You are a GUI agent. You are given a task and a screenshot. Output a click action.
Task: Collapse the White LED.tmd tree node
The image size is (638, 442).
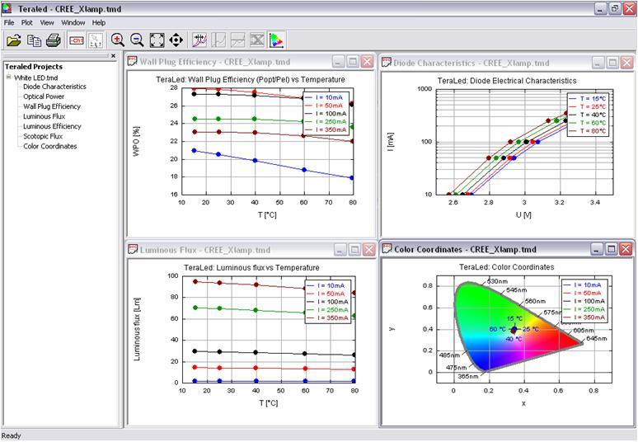8,78
